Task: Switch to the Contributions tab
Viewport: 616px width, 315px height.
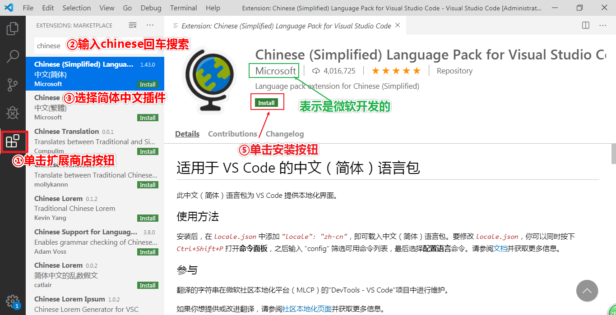Action: click(x=232, y=134)
